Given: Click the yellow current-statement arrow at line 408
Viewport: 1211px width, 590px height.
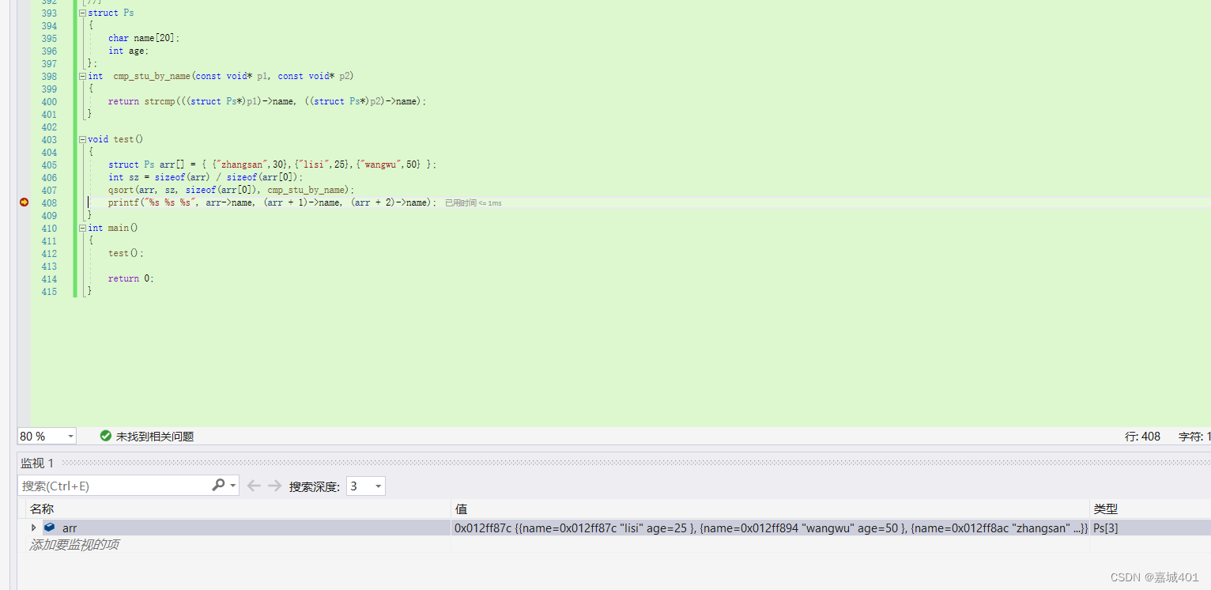Looking at the screenshot, I should 24,202.
